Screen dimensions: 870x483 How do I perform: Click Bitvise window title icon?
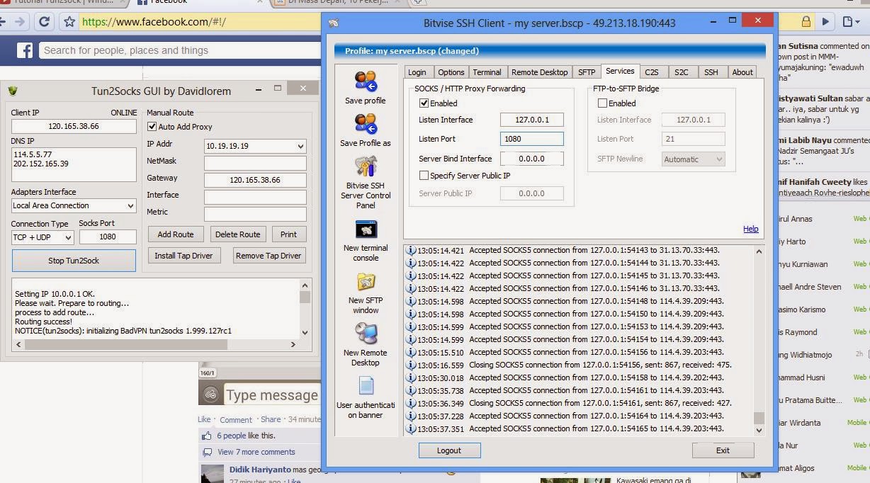tap(333, 23)
